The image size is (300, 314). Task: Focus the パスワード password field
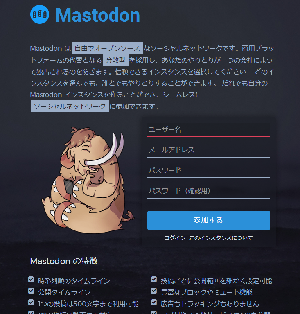click(209, 171)
